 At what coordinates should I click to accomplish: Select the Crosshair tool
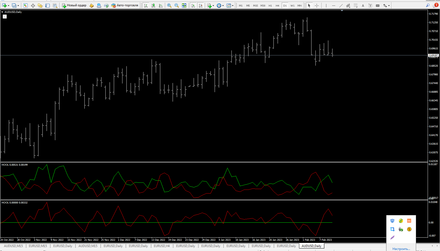pyautogui.click(x=317, y=6)
